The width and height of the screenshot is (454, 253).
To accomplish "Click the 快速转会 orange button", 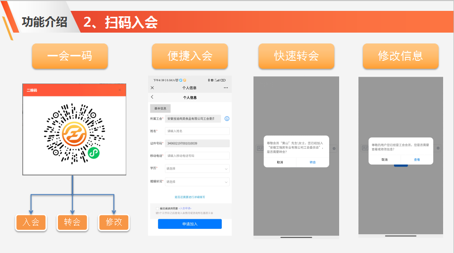I will [297, 56].
